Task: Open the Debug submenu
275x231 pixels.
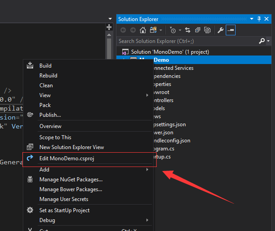Action: (88, 220)
